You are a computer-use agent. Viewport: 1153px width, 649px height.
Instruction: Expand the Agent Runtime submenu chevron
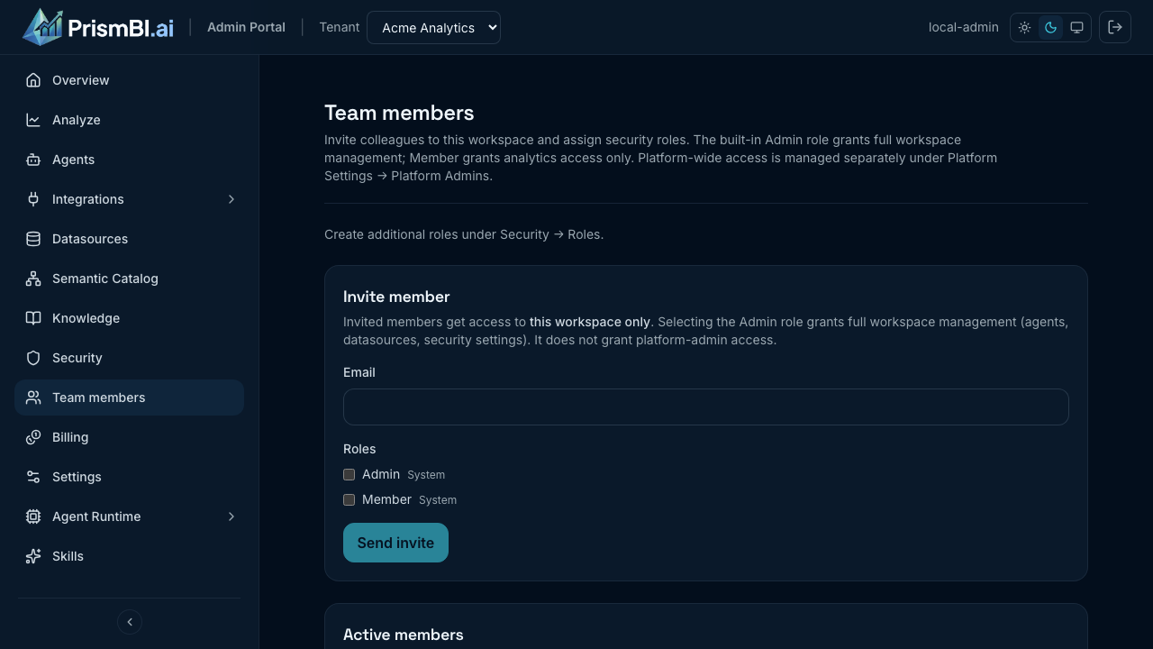pyautogui.click(x=232, y=516)
